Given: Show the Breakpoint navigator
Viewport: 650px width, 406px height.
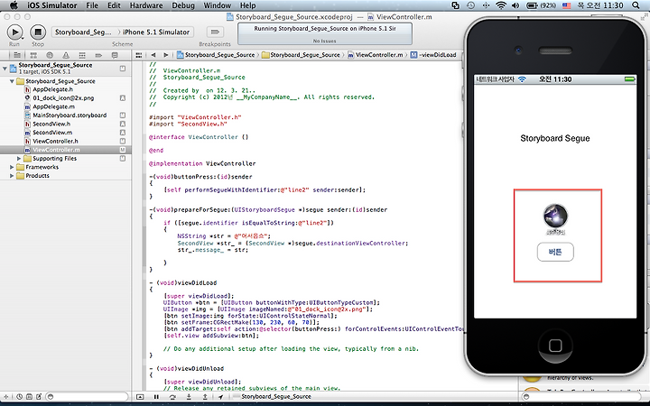Looking at the screenshot, I should [98, 55].
